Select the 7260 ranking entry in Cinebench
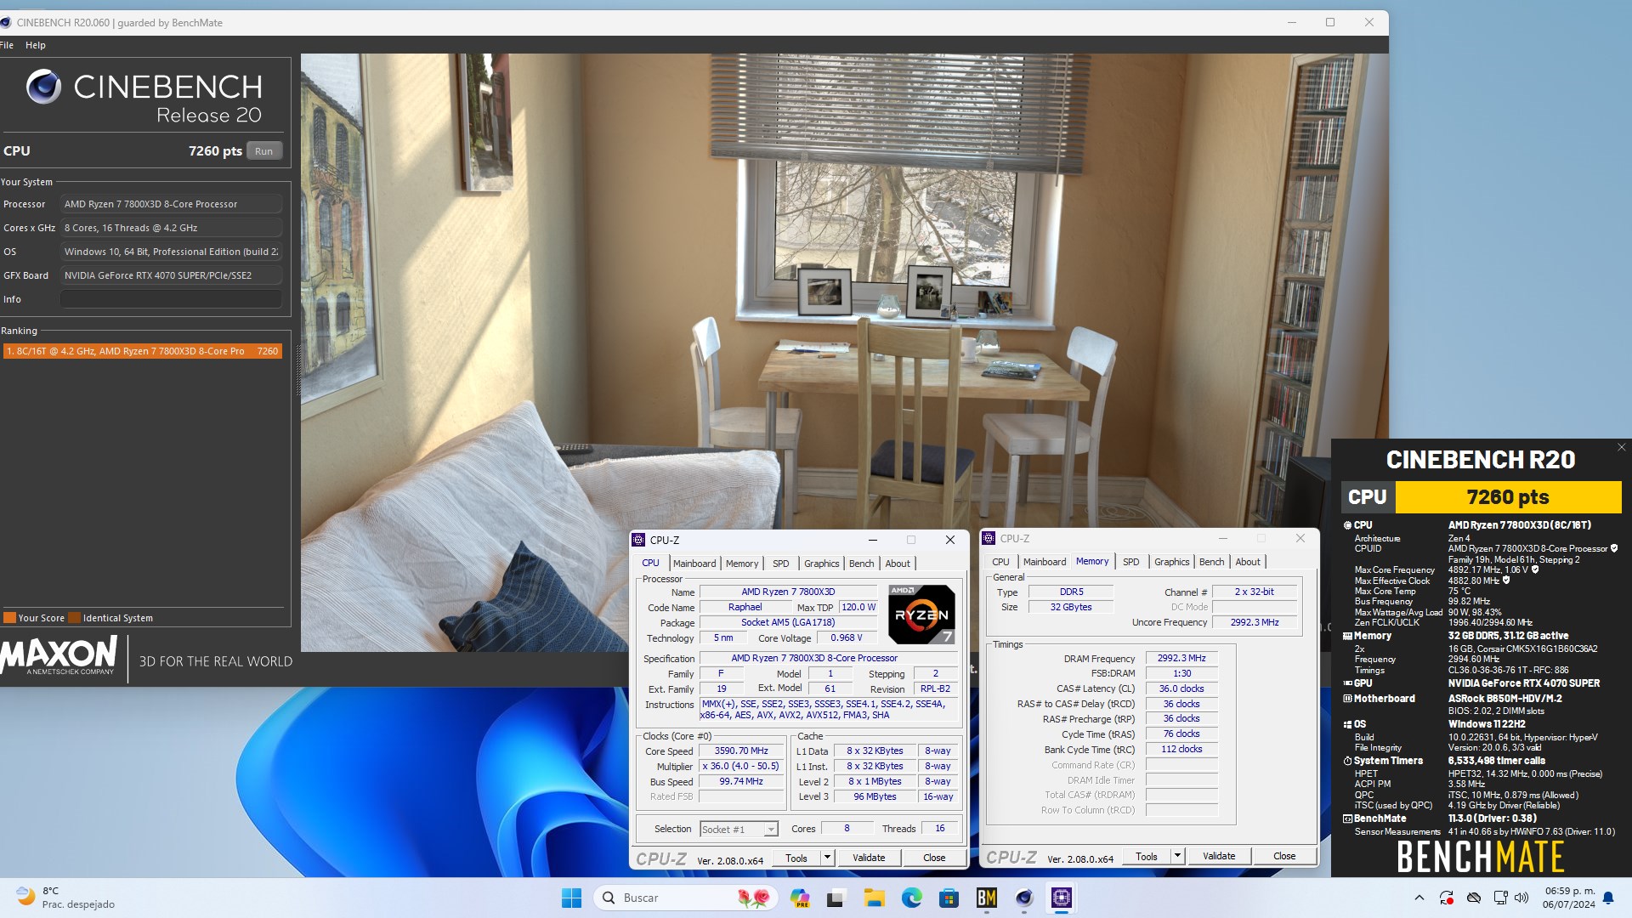This screenshot has height=918, width=1632. coord(142,351)
